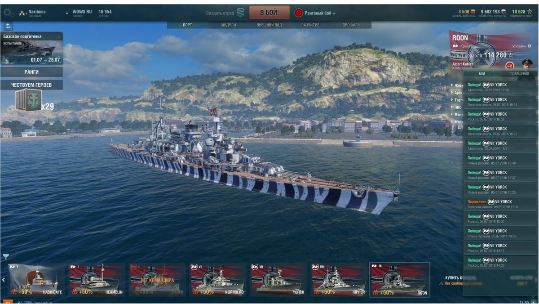Image resolution: width=539 pixels, height=304 pixels.
Task: Switch to the МОДУЛИ tab
Action: (228, 25)
